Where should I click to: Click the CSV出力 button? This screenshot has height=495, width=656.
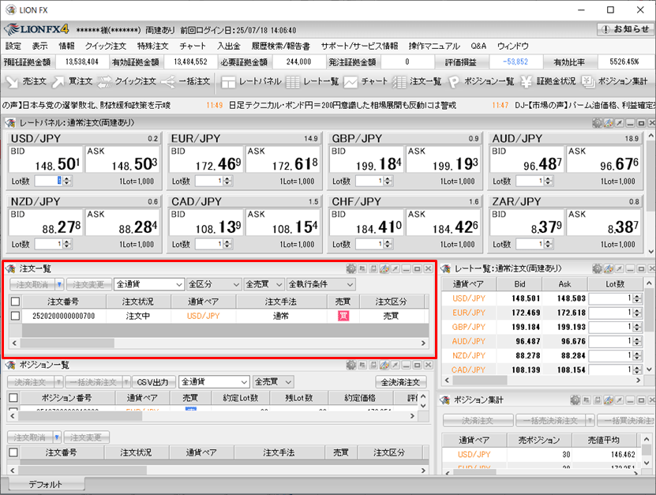click(x=154, y=381)
